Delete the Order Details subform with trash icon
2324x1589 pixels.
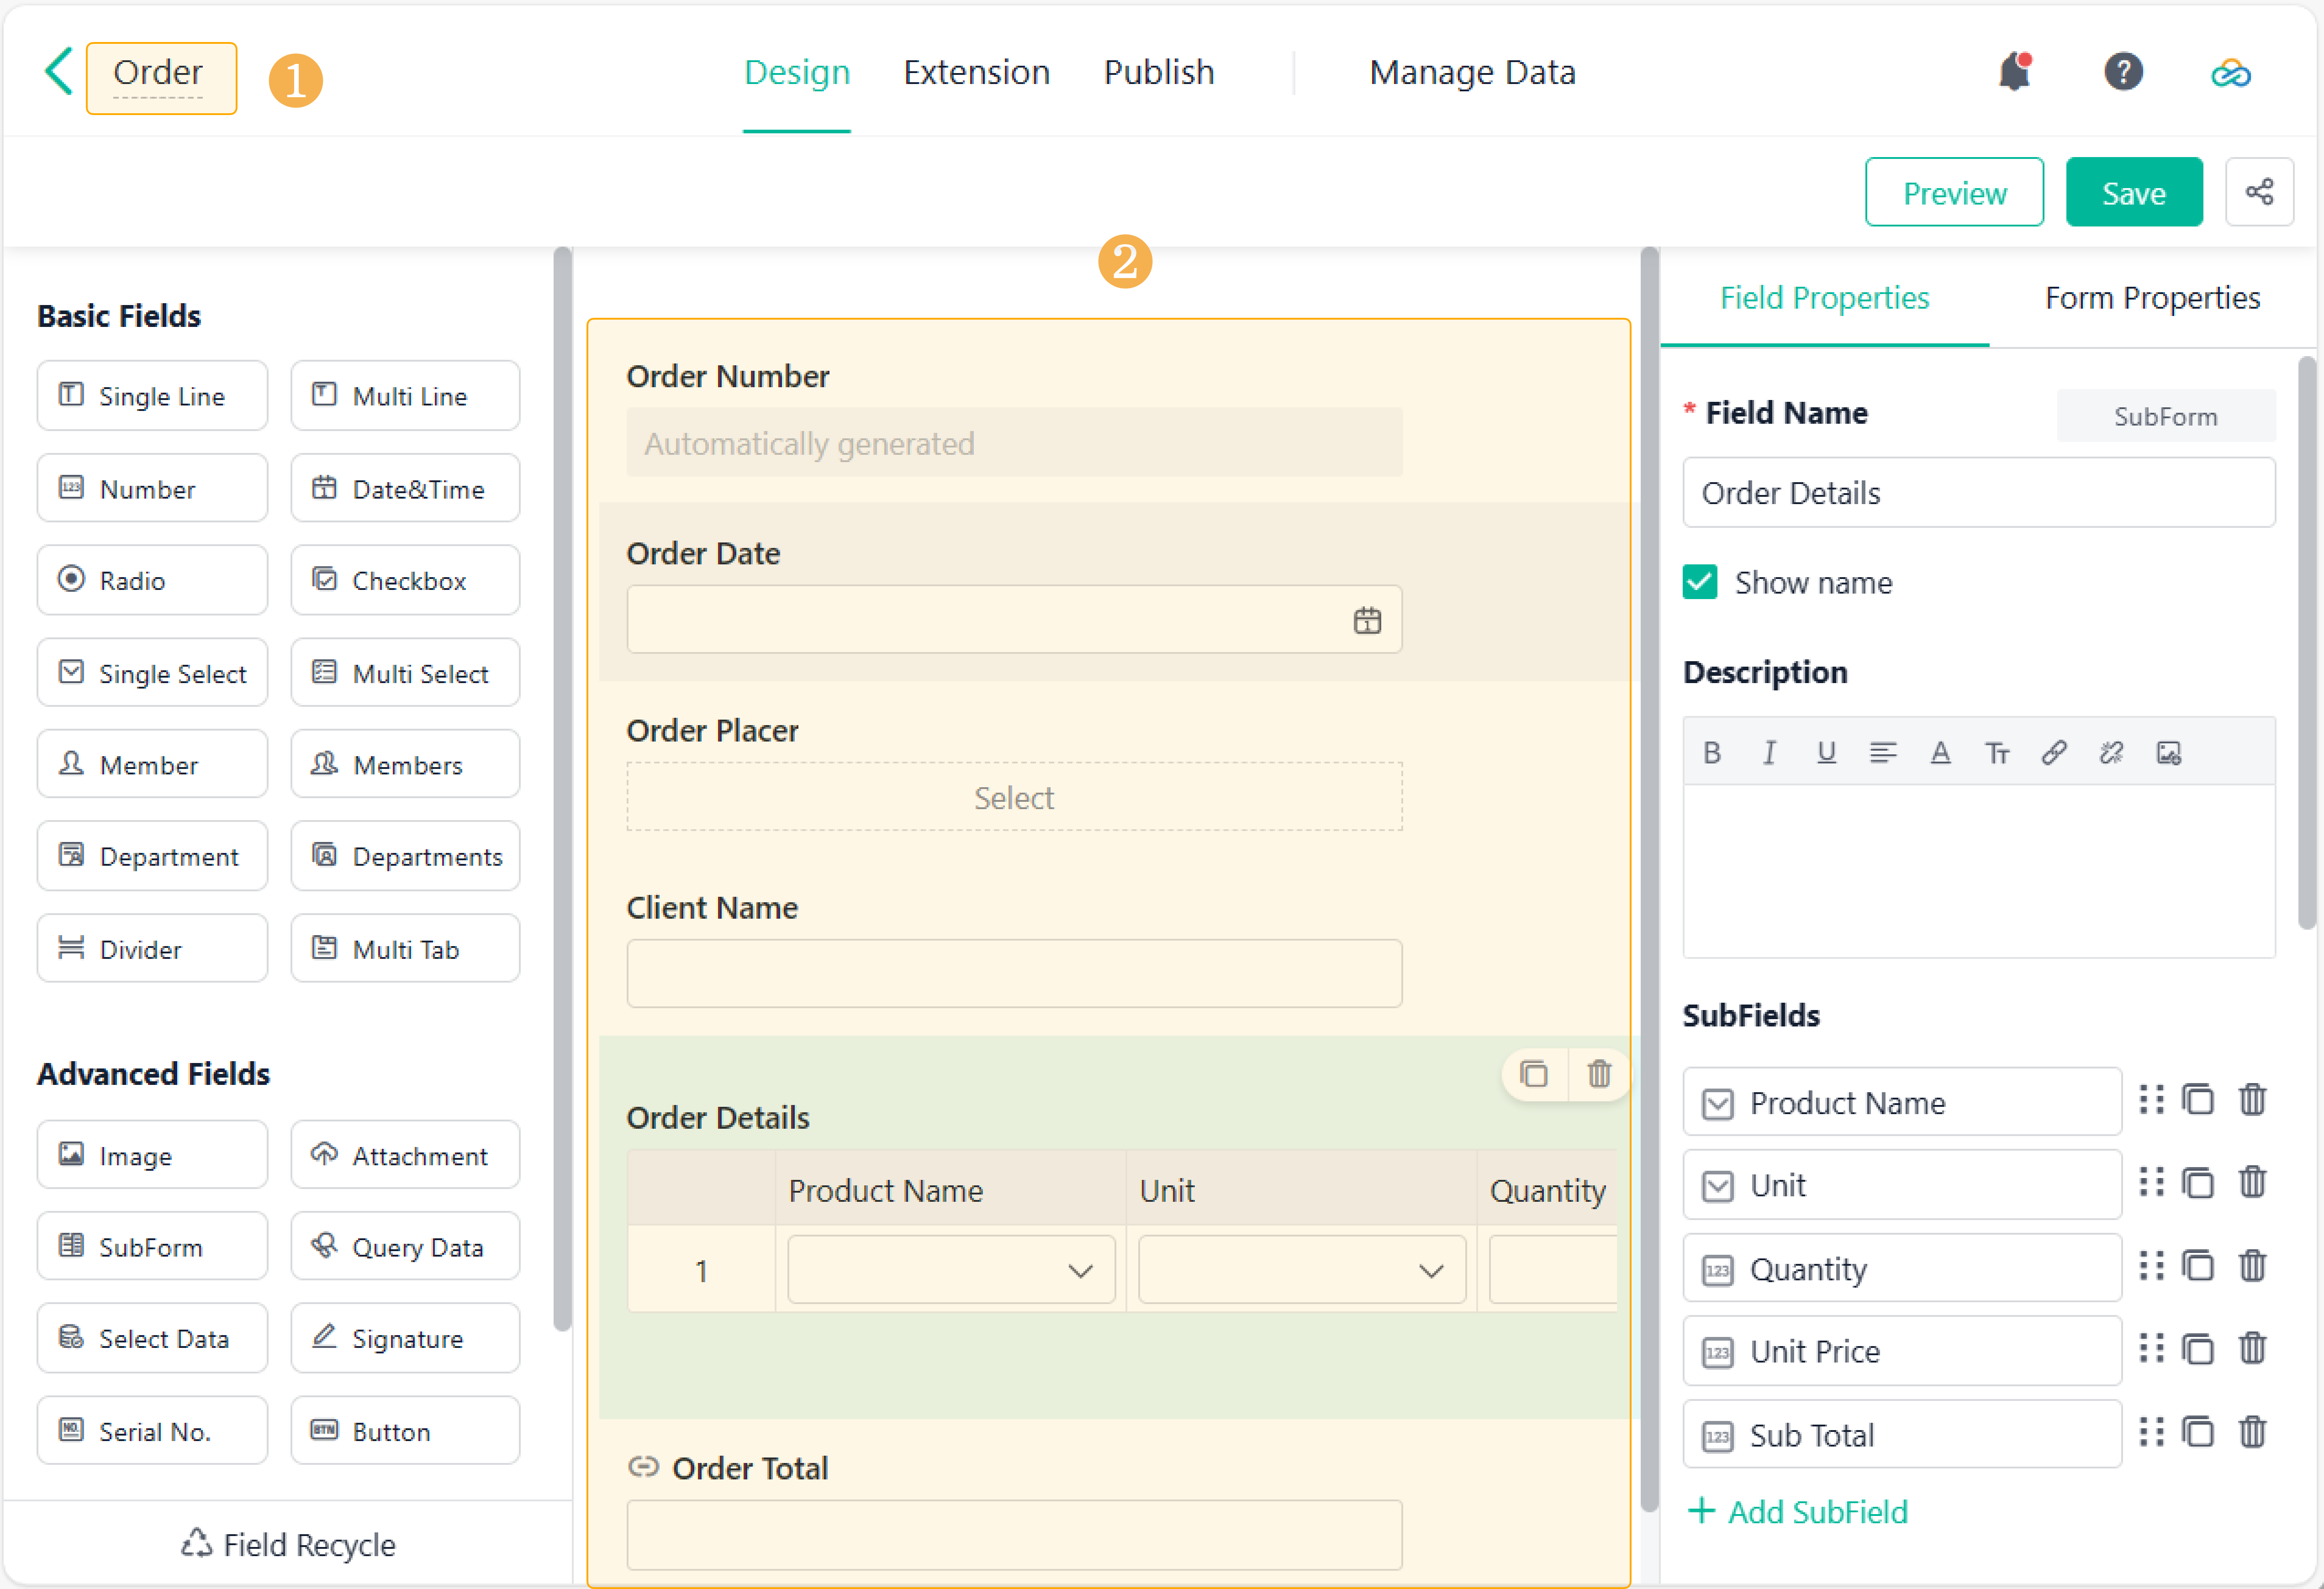coord(1599,1074)
